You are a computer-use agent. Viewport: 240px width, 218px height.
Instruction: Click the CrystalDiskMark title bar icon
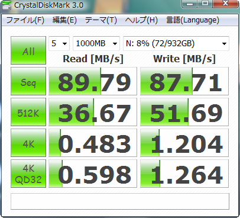[7, 5]
